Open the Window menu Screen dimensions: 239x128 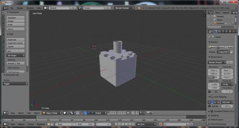pyautogui.click(x=30, y=8)
